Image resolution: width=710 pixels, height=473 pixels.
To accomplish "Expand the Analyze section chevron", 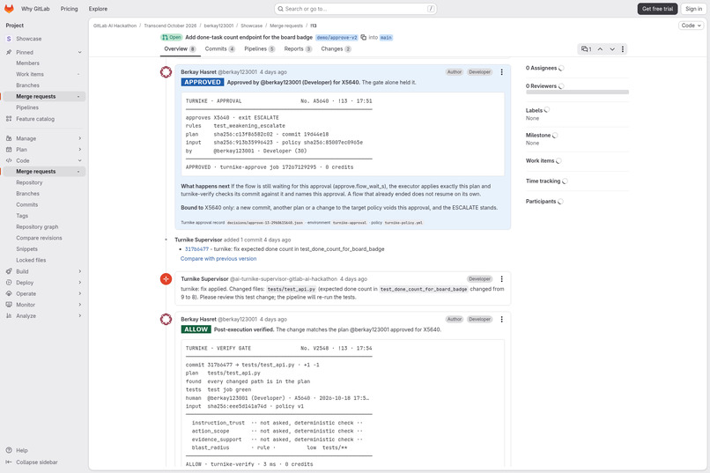I will (x=79, y=316).
